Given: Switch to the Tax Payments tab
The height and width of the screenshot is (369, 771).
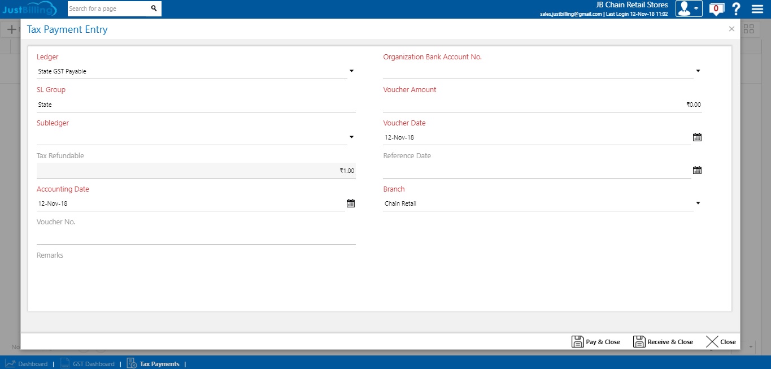Looking at the screenshot, I should [153, 364].
